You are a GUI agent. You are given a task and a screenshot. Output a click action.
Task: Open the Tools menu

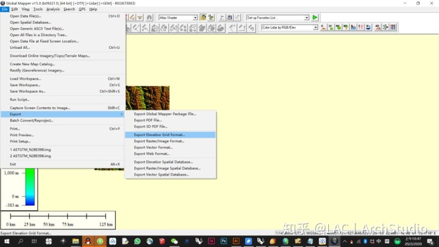(38, 9)
